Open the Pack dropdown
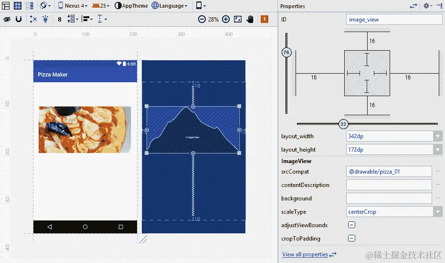The image size is (445, 263). tap(73, 19)
